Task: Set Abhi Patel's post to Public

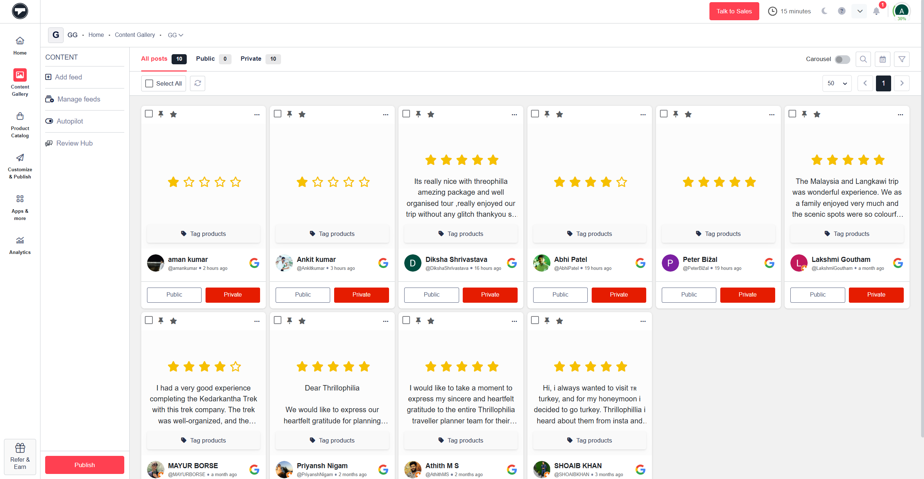Action: coord(560,295)
